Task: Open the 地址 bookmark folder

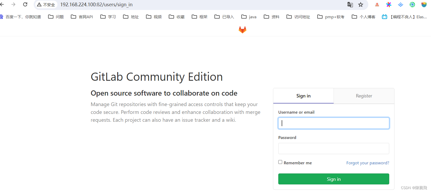Action: tap(131, 17)
